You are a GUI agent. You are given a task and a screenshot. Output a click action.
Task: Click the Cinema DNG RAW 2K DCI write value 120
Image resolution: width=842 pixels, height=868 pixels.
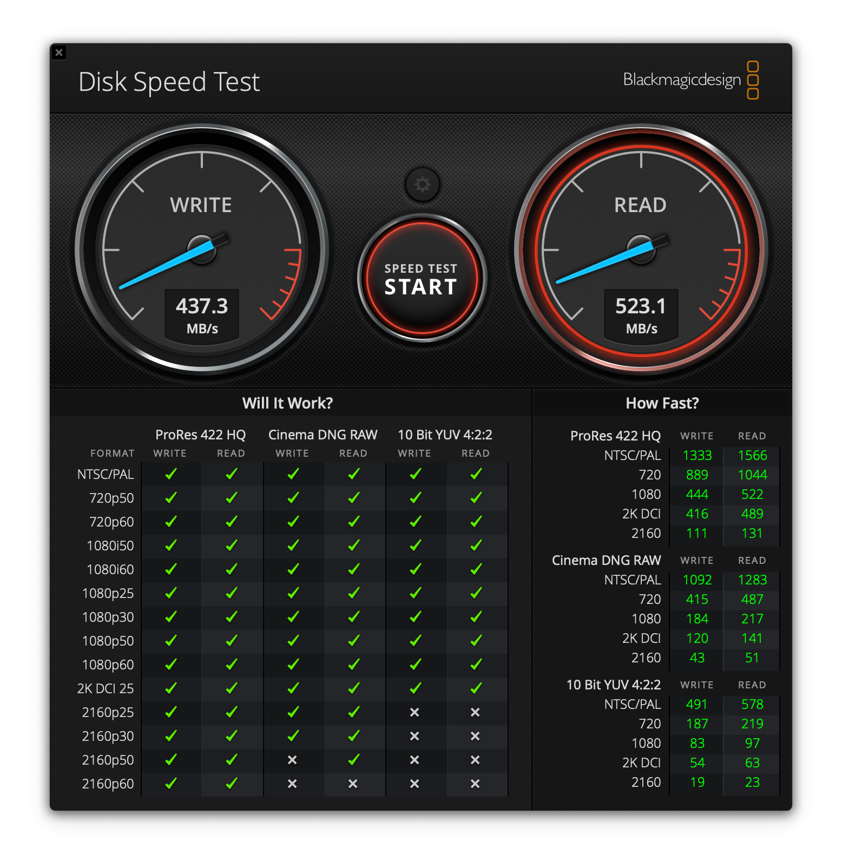(x=697, y=639)
